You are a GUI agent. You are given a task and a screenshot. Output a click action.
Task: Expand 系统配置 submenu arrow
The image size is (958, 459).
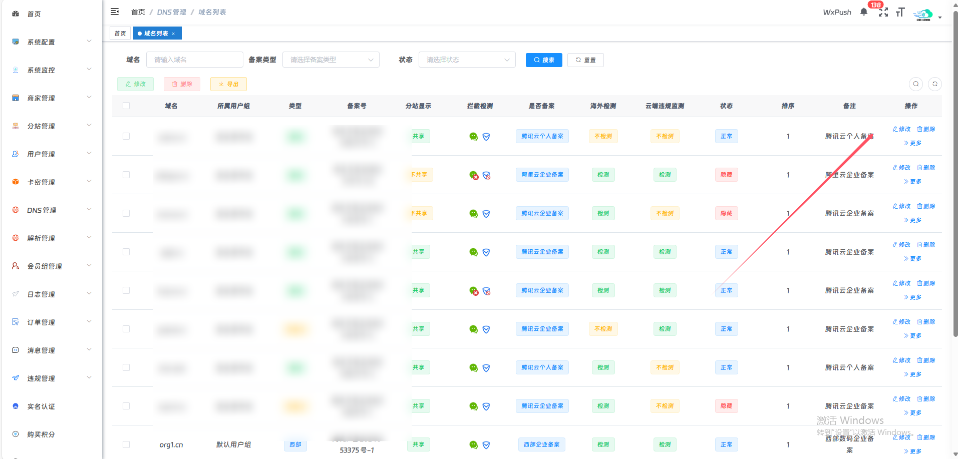[89, 42]
